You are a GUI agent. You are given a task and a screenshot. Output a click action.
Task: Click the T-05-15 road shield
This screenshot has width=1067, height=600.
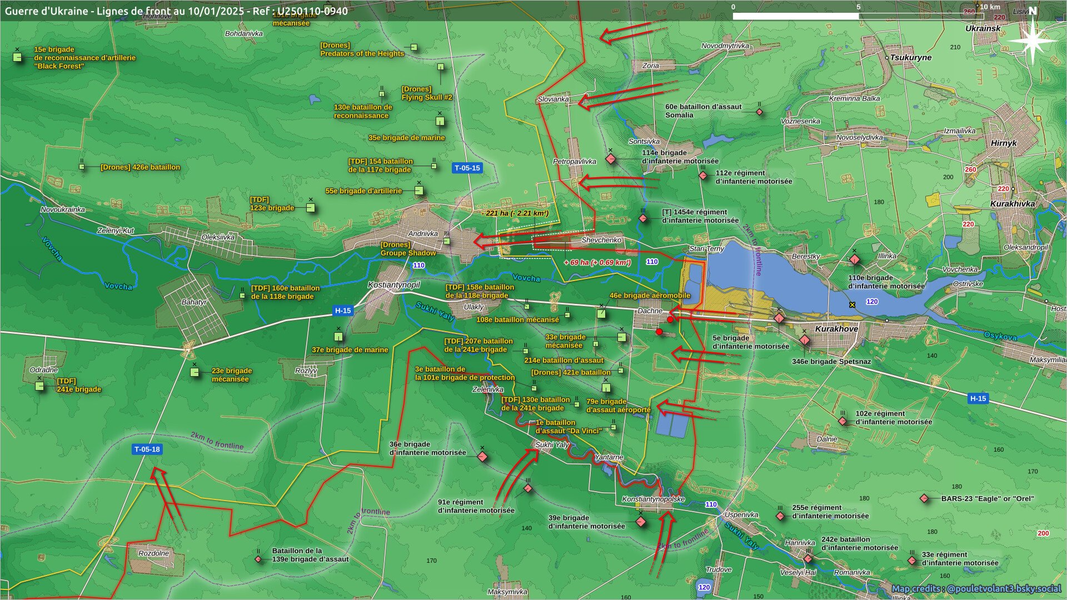pos(467,168)
